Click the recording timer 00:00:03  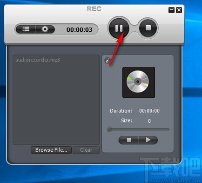pyautogui.click(x=80, y=29)
